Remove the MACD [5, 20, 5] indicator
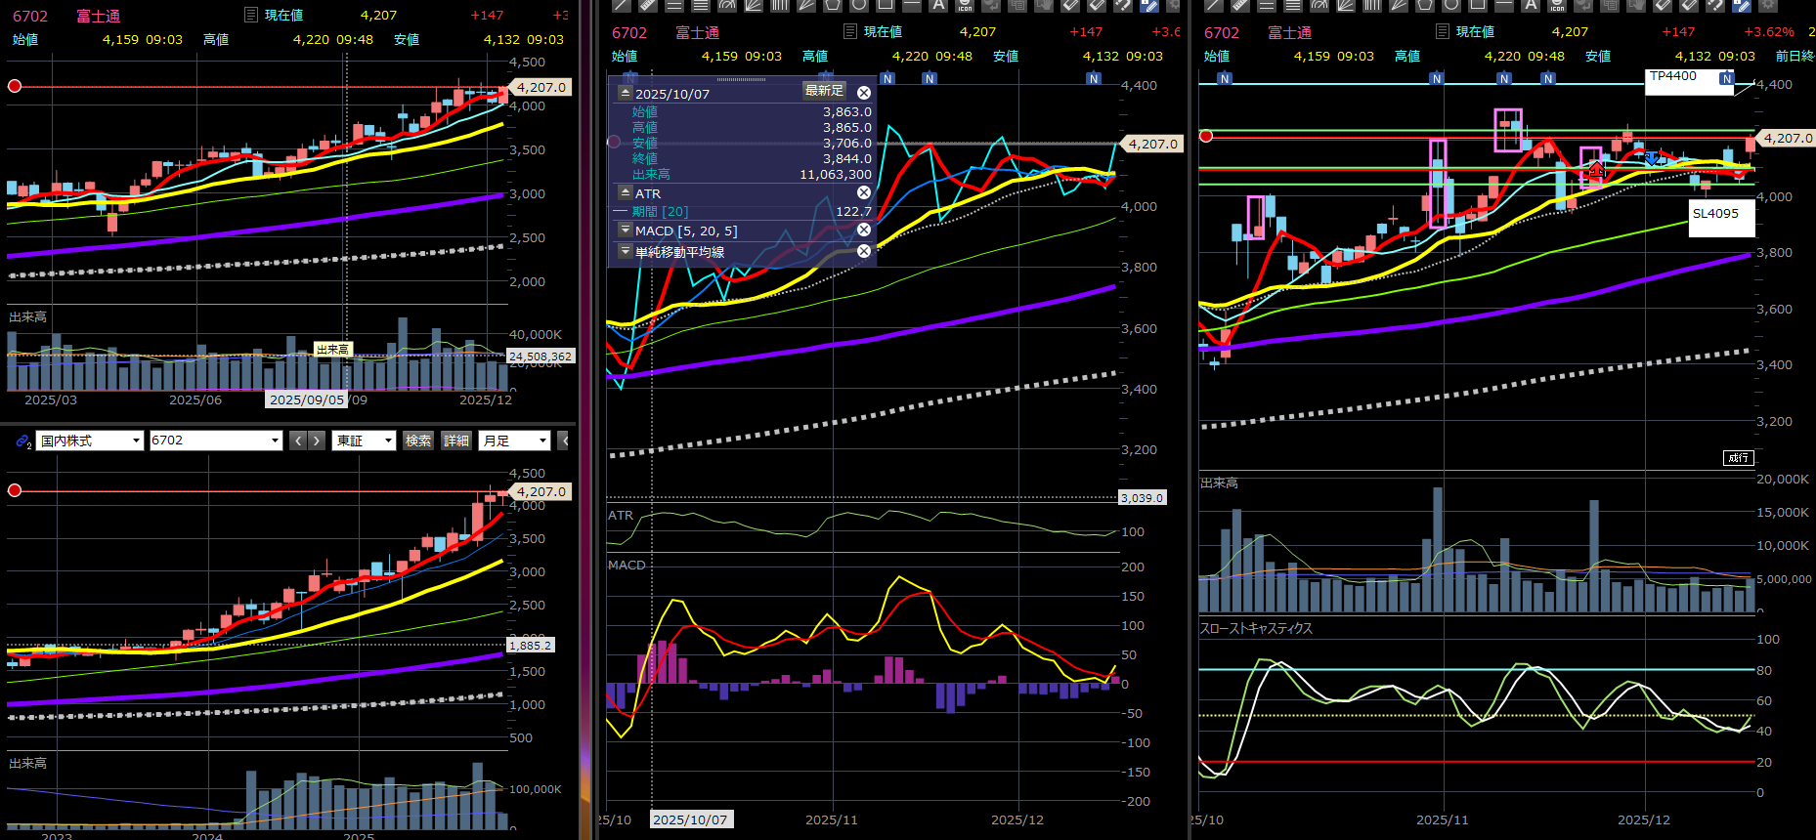The width and height of the screenshot is (1816, 840). click(x=864, y=231)
